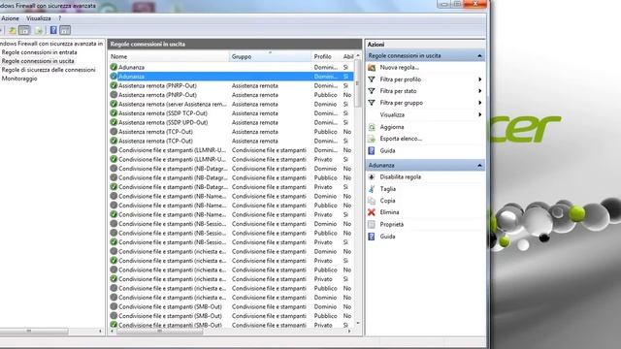Sort by the Gruppo column header
The image size is (621, 349).
tap(270, 56)
